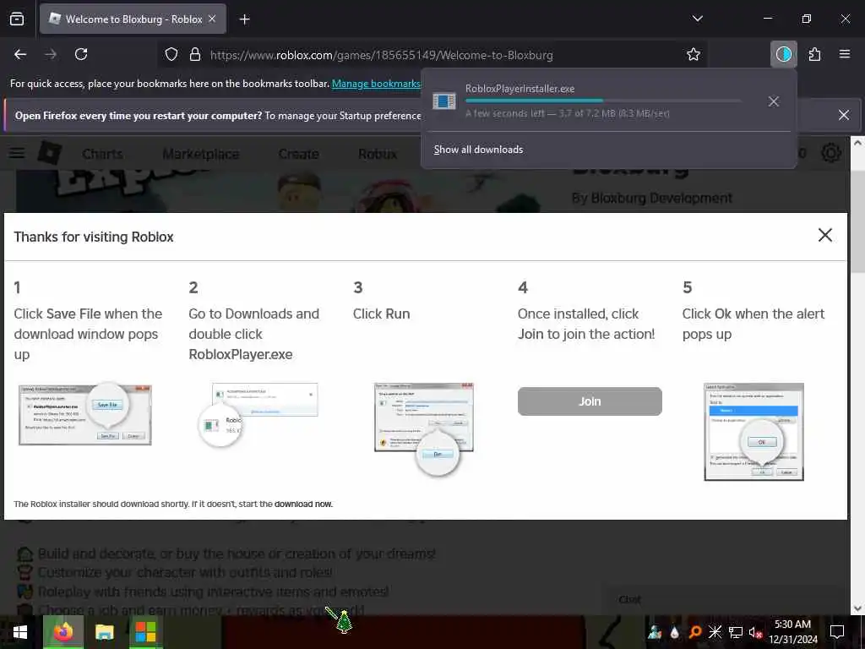
Task: Click the forward navigation arrow
Action: 51,54
